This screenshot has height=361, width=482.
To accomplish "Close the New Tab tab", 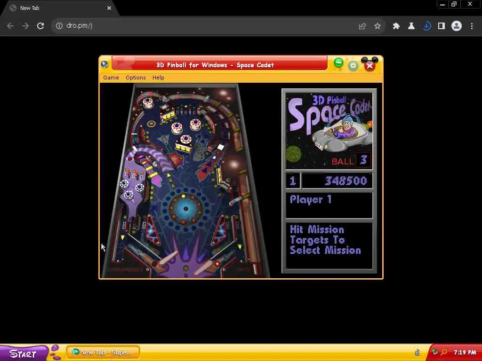I will (109, 8).
